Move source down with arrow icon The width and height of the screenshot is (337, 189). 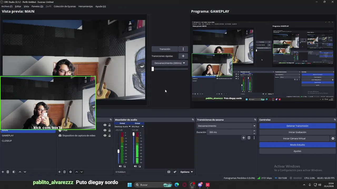click(82, 172)
